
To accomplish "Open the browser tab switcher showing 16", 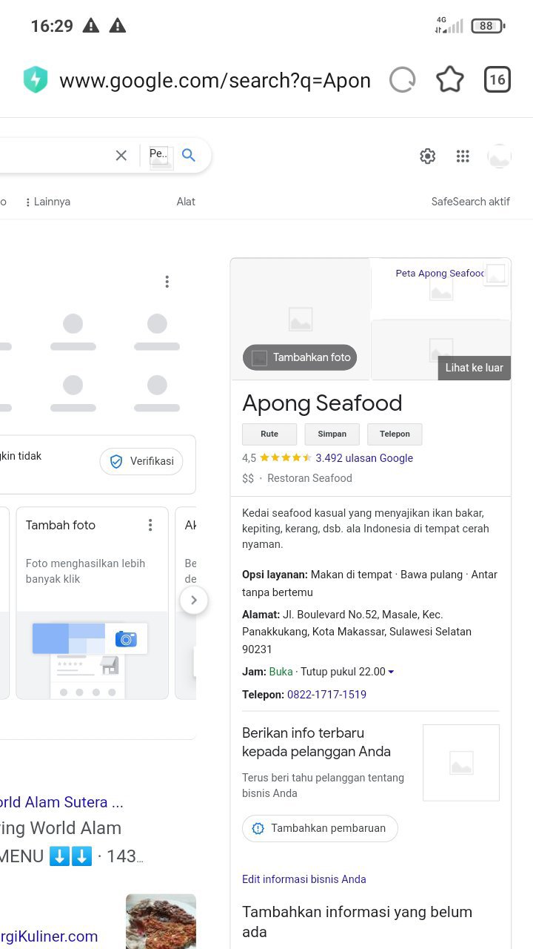I will 497,80.
